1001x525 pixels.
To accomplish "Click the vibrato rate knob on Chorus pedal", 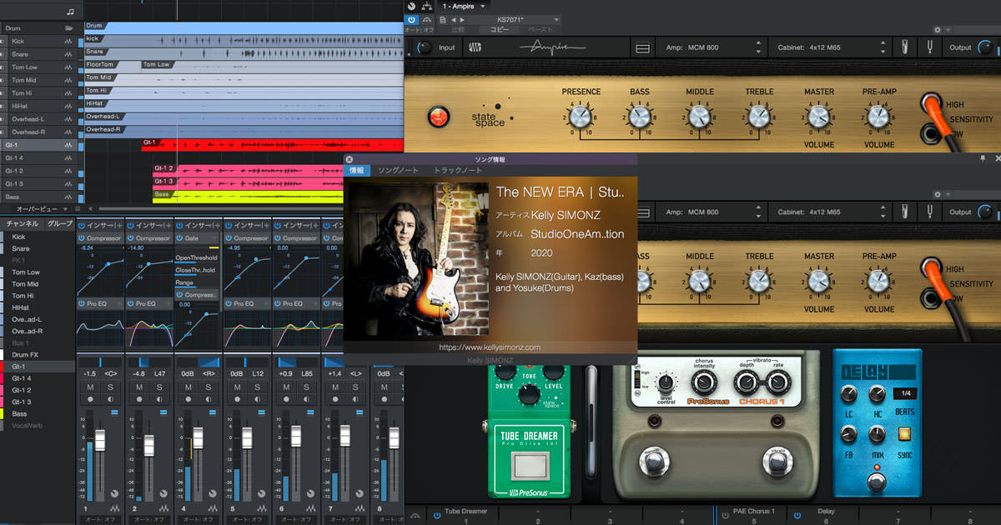I will (778, 382).
